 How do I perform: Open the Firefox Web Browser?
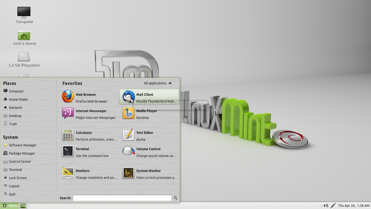(x=86, y=97)
